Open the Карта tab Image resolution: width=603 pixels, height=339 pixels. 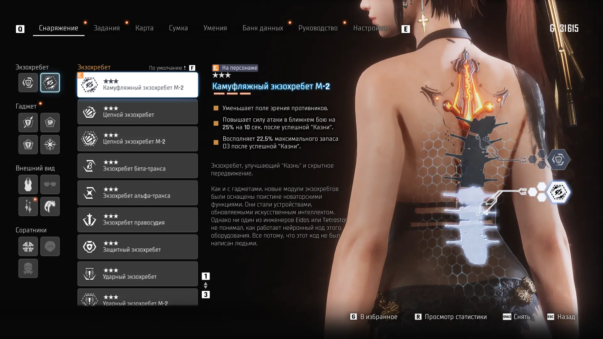click(x=144, y=28)
